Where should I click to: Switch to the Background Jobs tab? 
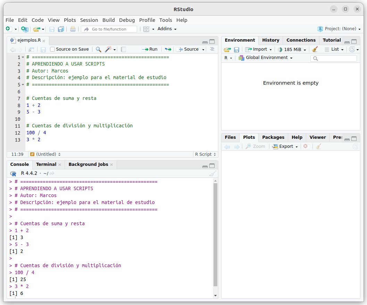(88, 164)
